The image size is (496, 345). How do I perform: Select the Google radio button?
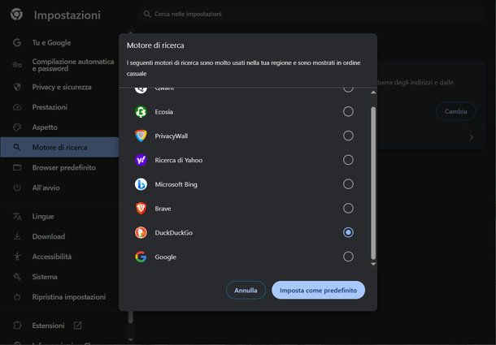348,257
